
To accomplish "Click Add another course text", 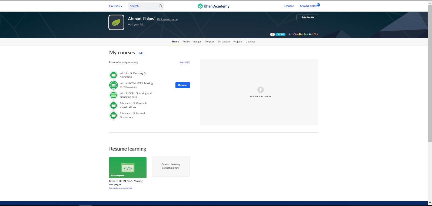I will (x=261, y=97).
